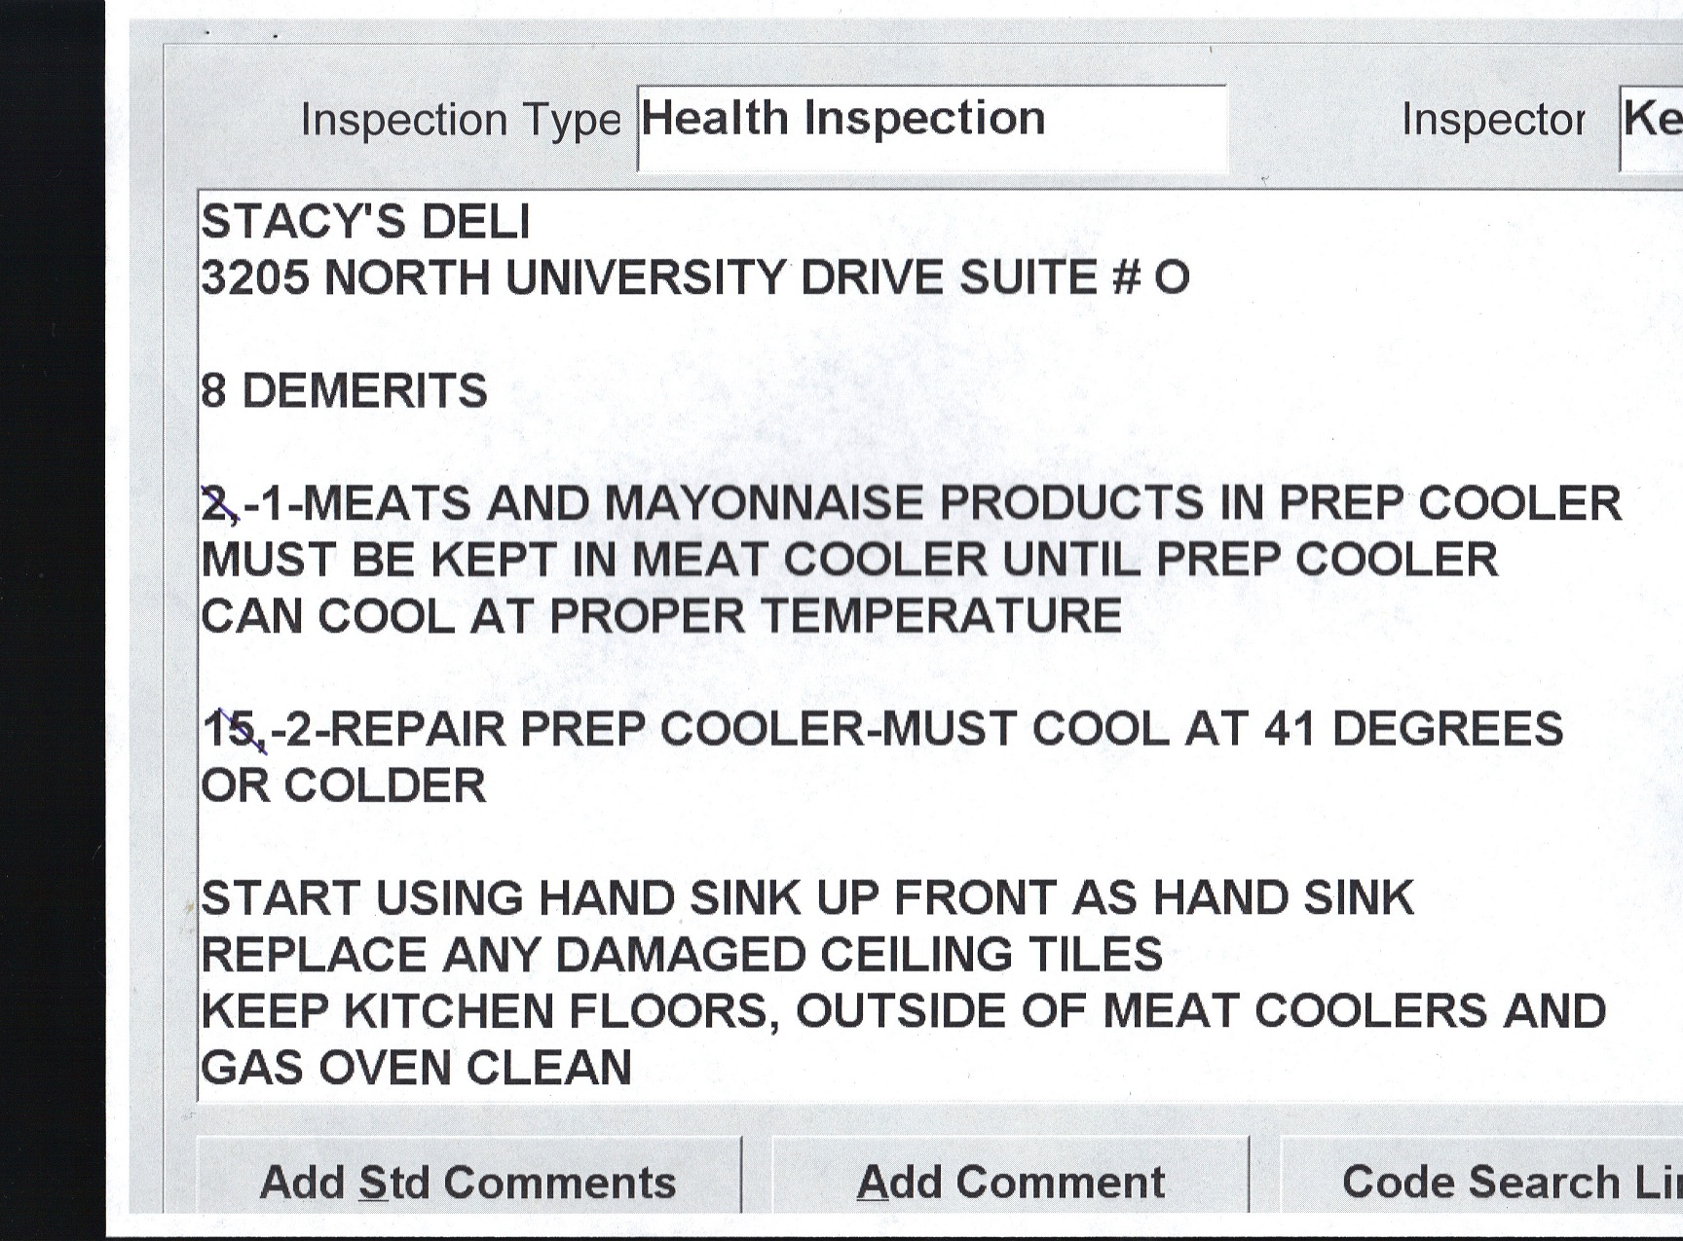The image size is (1683, 1241).
Task: Click the CAN COOL AT PROPER TEMPERATURE line
Action: 661,617
